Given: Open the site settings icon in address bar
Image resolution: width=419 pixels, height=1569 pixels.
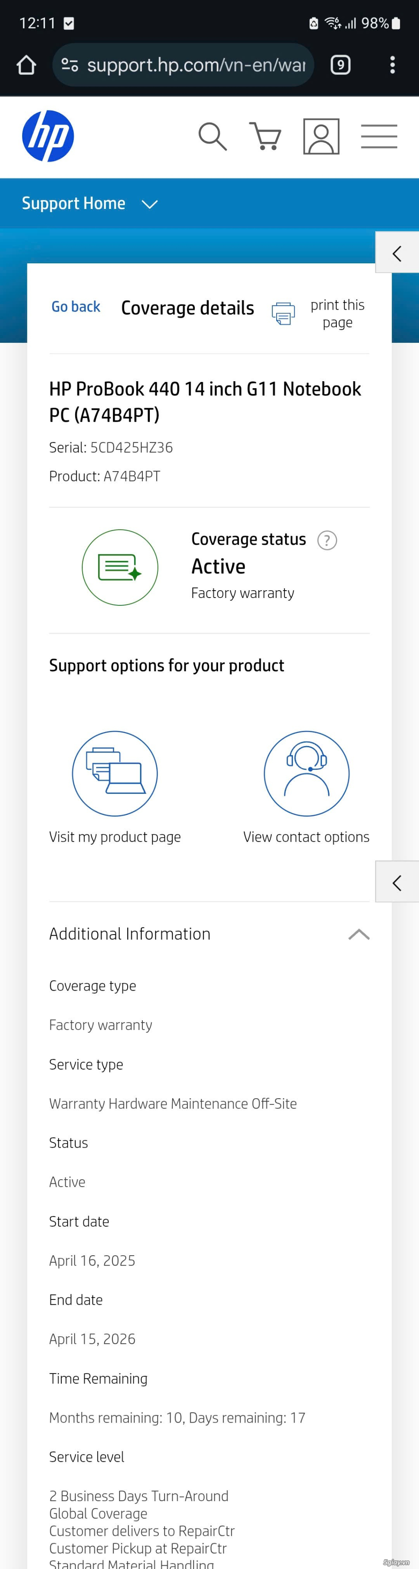Looking at the screenshot, I should (70, 65).
